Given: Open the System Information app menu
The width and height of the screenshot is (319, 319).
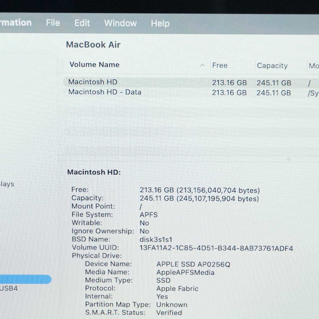Looking at the screenshot, I should (16, 23).
